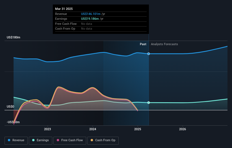This screenshot has width=232, height=148.
Task: Select the earnings data point at Mar 2025
Action: coord(149,103)
